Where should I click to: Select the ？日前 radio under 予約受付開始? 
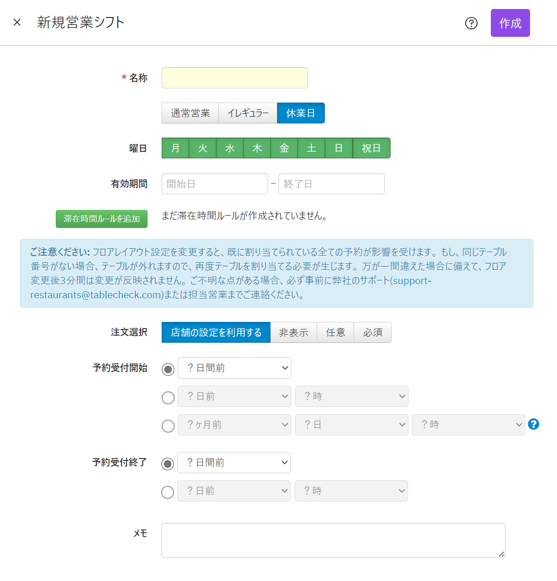(168, 398)
